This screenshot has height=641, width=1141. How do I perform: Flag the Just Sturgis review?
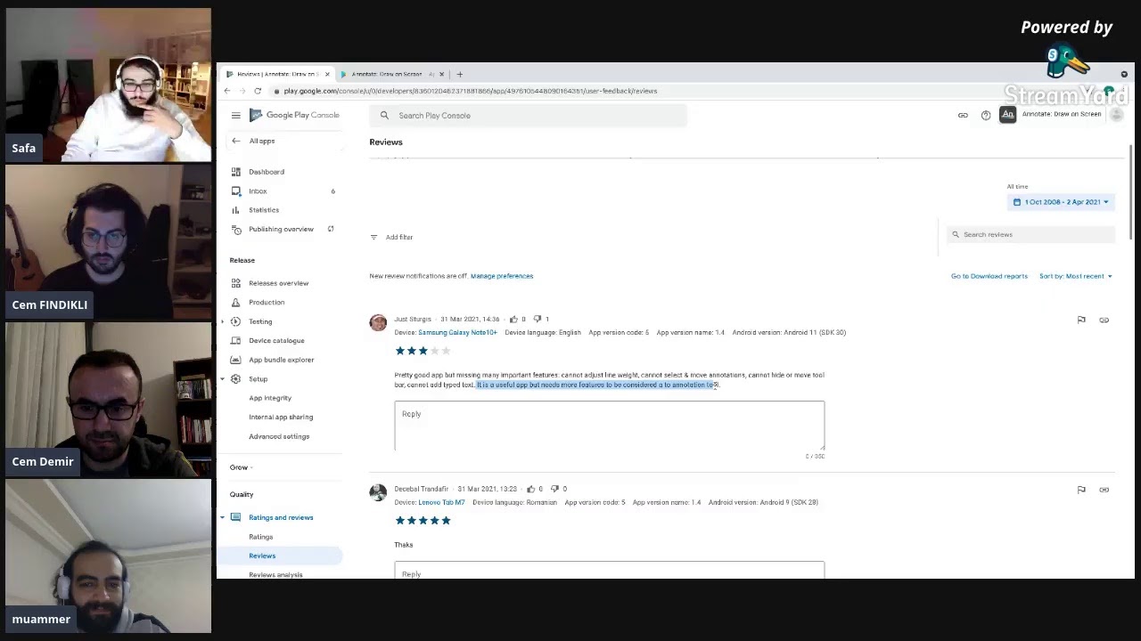[x=1081, y=320]
